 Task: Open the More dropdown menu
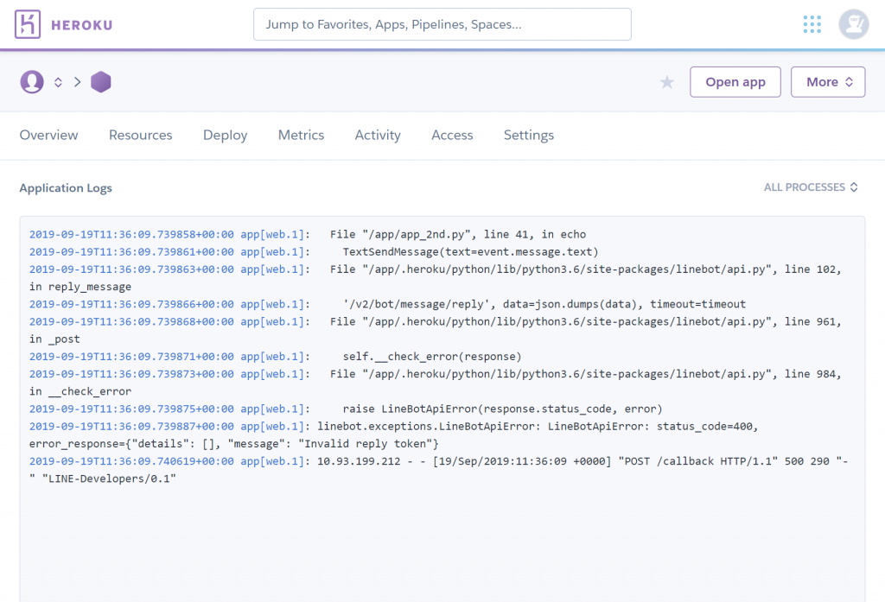[828, 82]
